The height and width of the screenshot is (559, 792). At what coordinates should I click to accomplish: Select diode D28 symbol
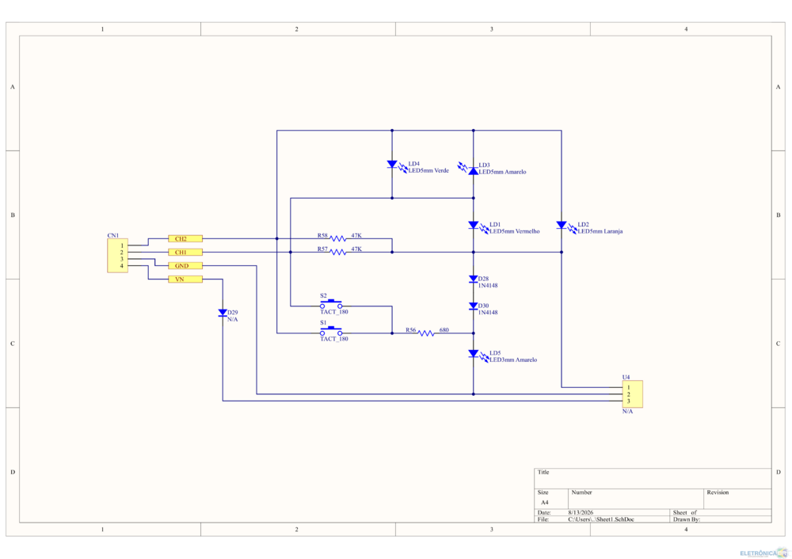(474, 279)
